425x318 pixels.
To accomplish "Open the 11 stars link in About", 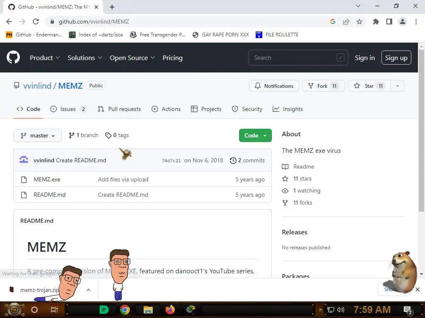I will (297, 178).
